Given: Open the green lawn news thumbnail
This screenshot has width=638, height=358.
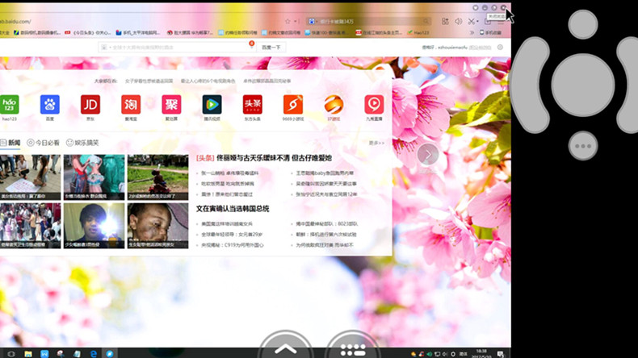Looking at the screenshot, I should [157, 177].
